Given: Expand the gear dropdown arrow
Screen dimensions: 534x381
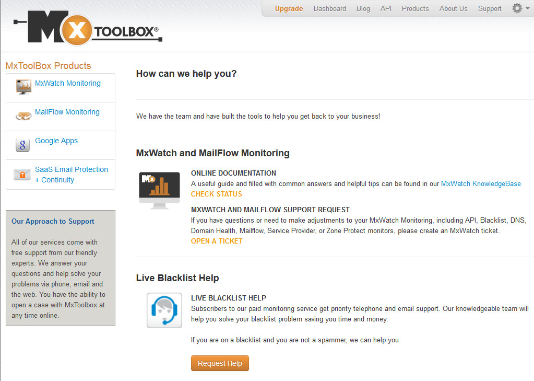Looking at the screenshot, I should 528,8.
